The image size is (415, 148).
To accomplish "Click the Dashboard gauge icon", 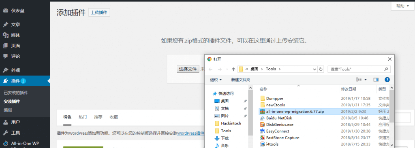I will click(x=6, y=11).
